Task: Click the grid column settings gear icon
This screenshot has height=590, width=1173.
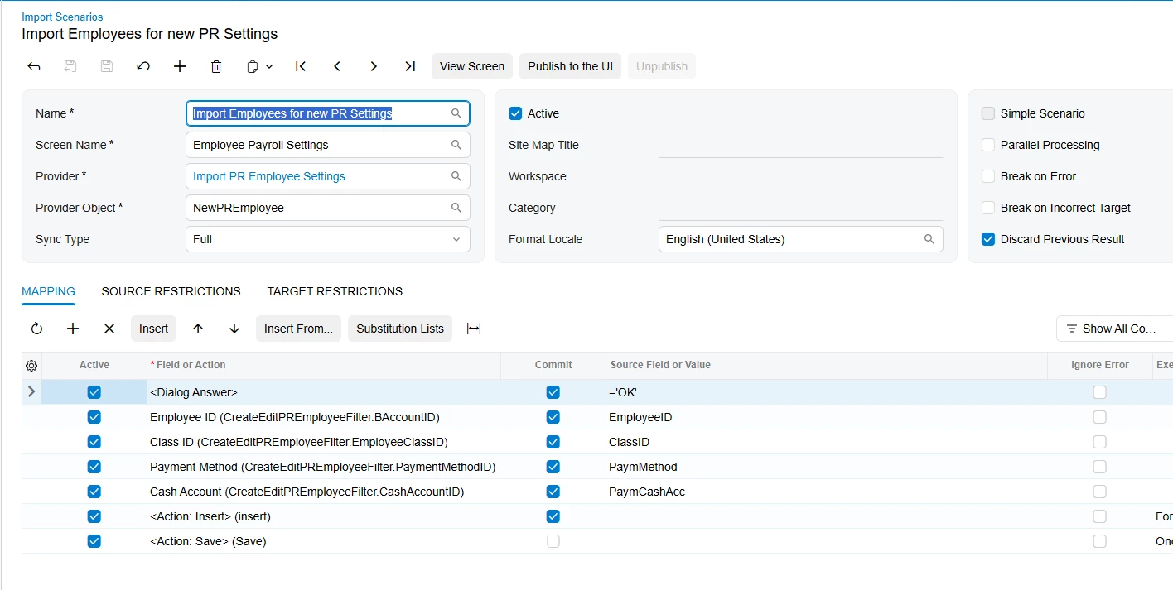Action: tap(31, 365)
